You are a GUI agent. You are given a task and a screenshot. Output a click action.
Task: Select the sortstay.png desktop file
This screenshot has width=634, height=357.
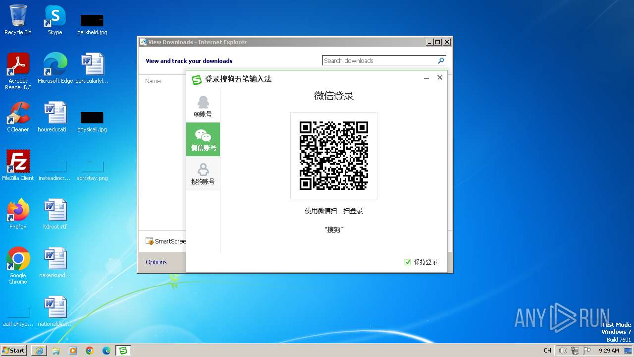click(92, 170)
